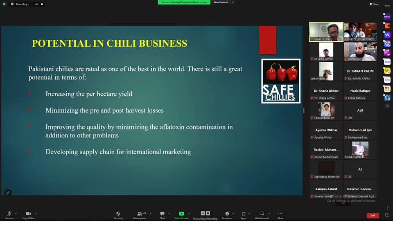Click the red End meeting button
Viewport: 393px width, 234px height.
pyautogui.click(x=373, y=216)
